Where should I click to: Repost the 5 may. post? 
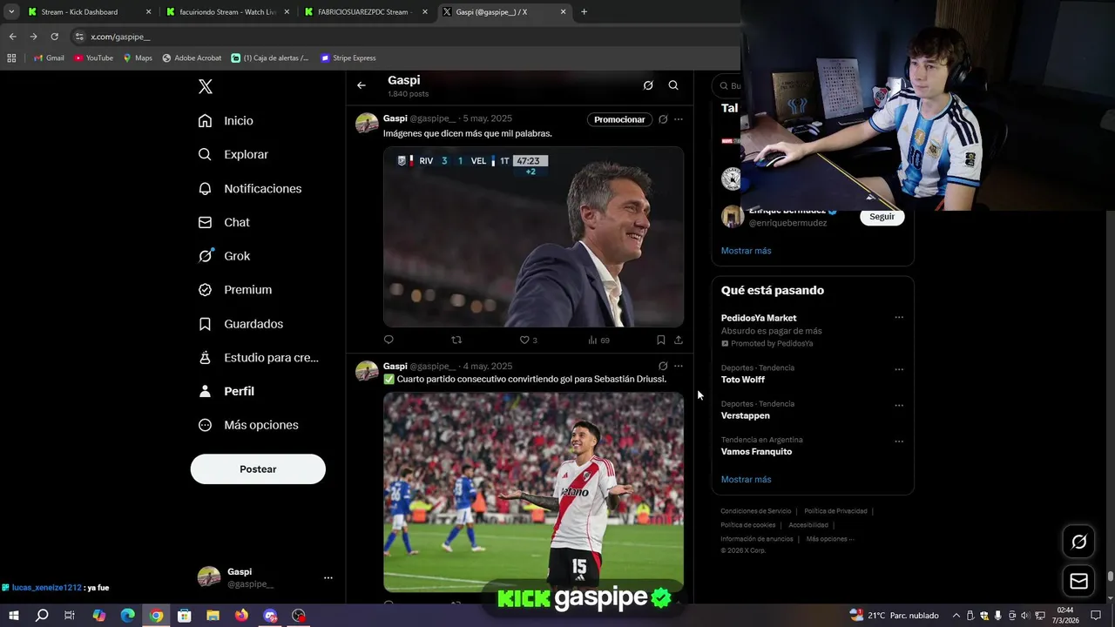[456, 340]
